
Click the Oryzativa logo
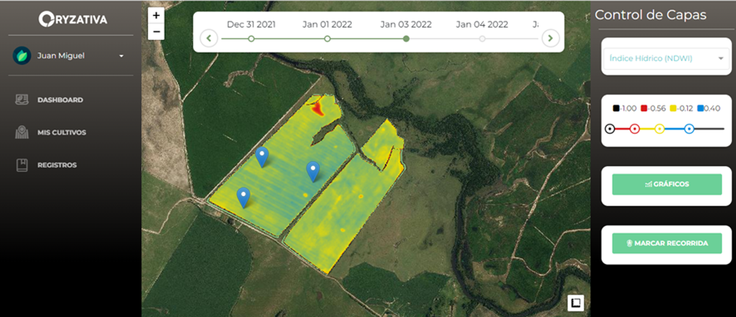coord(73,19)
